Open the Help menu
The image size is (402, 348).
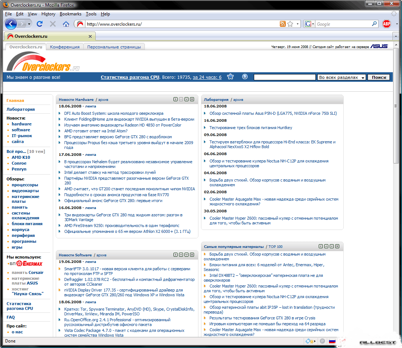(x=105, y=14)
